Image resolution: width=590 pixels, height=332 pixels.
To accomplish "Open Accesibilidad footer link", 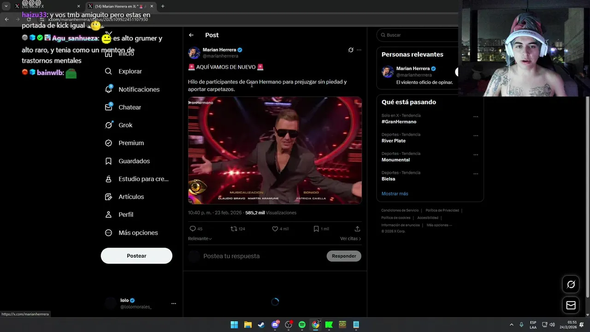I will click(428, 218).
